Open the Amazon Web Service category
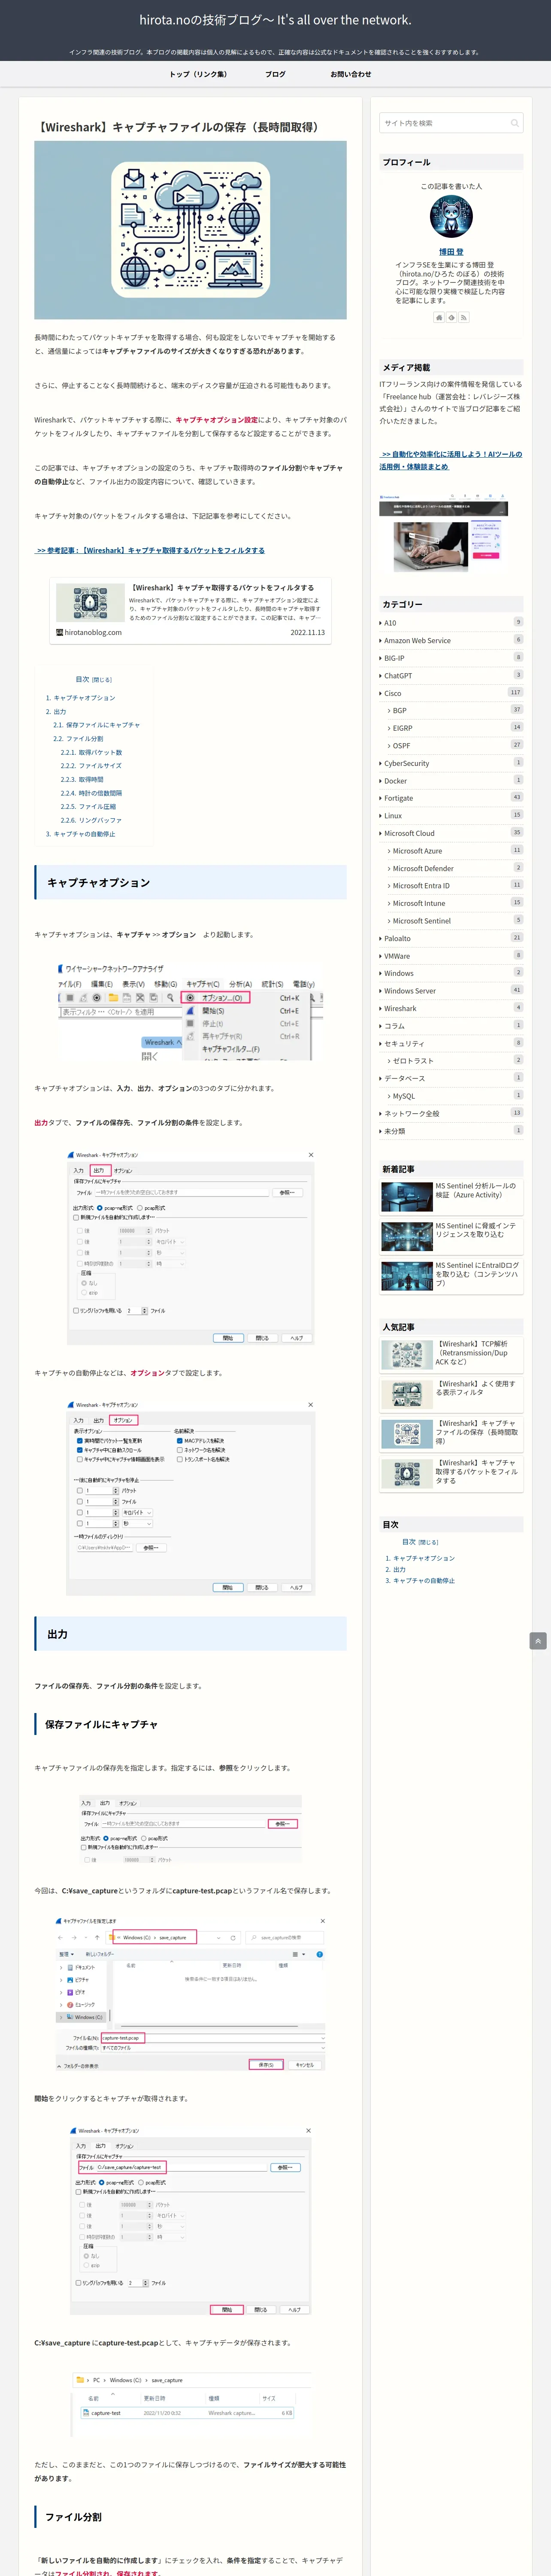This screenshot has width=551, height=2576. (x=451, y=640)
